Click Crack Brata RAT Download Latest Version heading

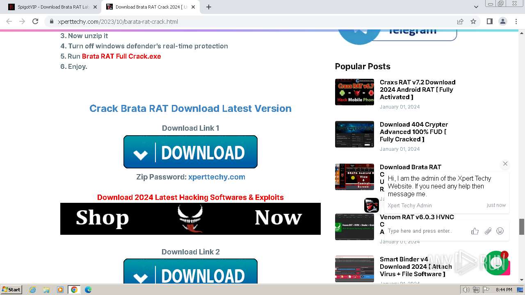point(190,109)
